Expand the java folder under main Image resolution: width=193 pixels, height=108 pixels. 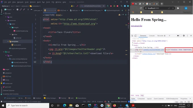(x=6, y=17)
